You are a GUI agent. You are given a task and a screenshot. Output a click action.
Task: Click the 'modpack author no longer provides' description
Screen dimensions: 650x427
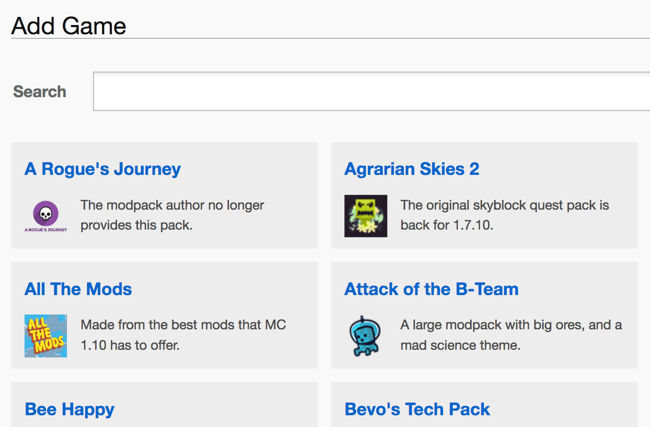coord(172,215)
